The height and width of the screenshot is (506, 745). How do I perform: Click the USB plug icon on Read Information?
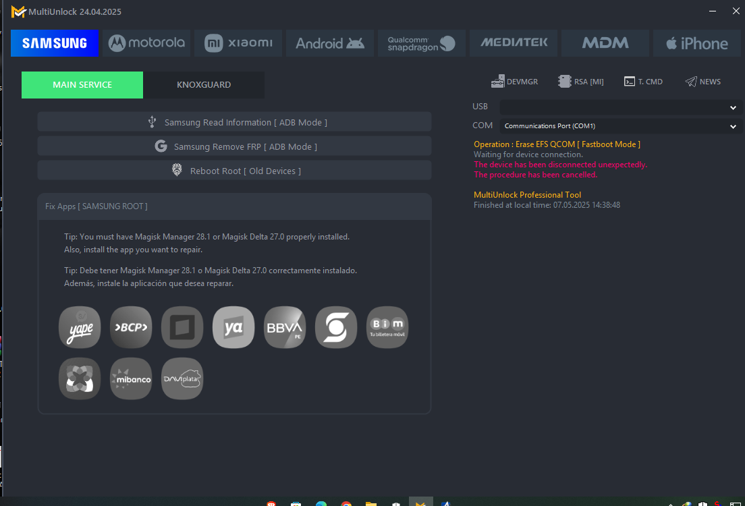pyautogui.click(x=152, y=122)
